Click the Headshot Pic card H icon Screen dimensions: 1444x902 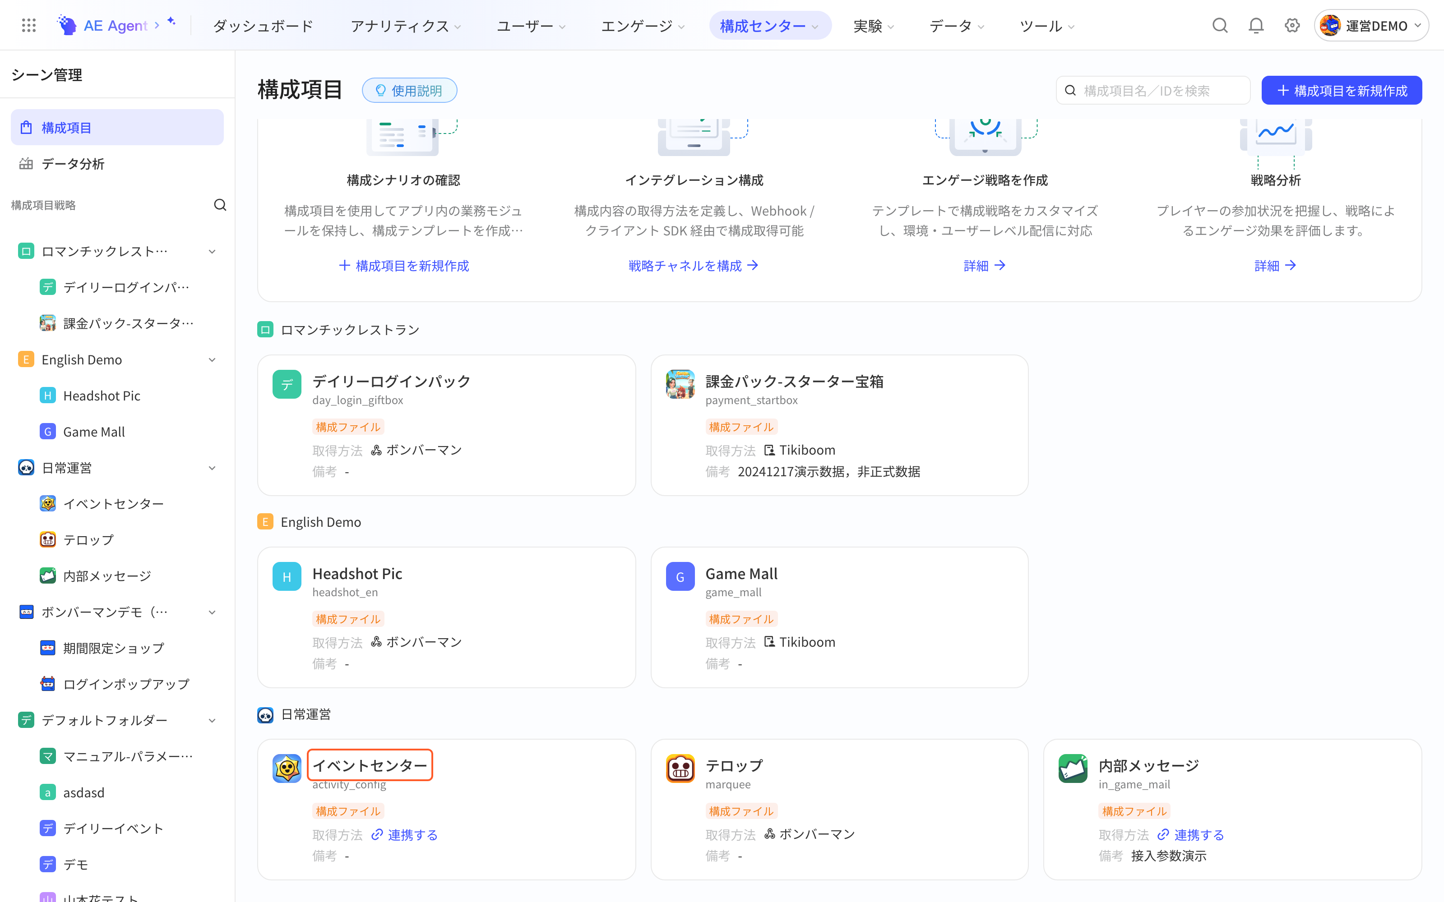pos(287,576)
